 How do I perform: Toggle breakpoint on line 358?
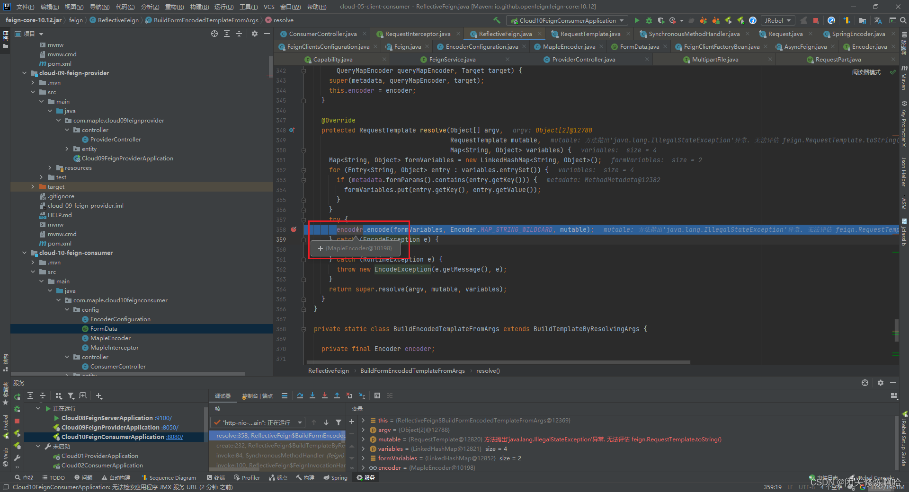(294, 229)
